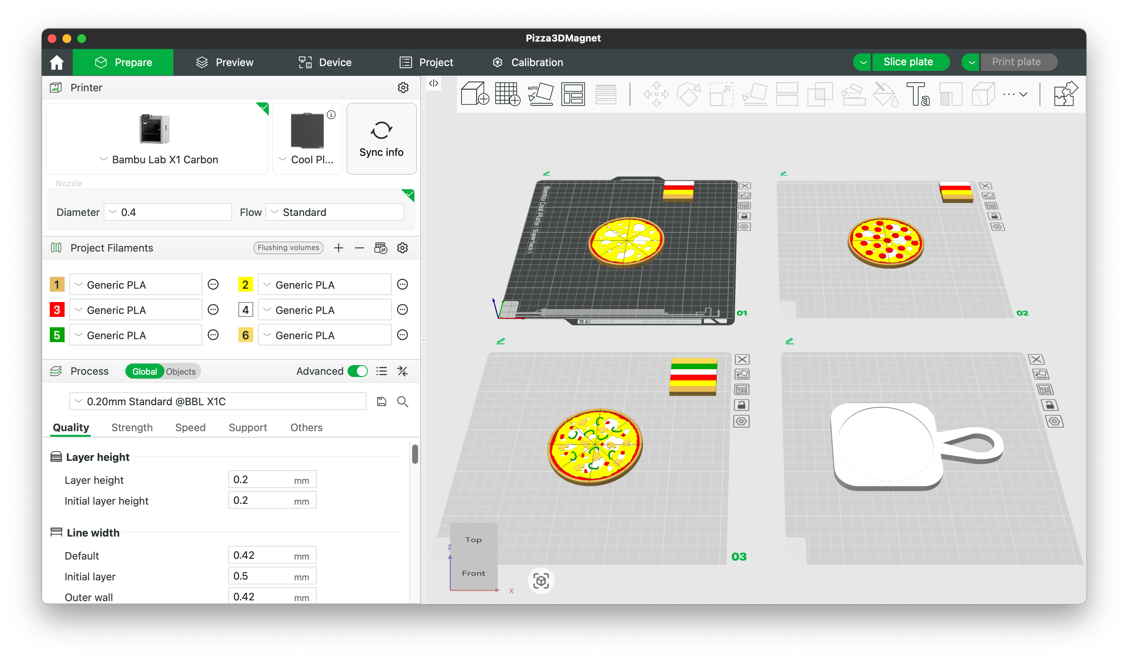The image size is (1128, 659).
Task: Search process settings magnifier icon
Action: tap(402, 402)
